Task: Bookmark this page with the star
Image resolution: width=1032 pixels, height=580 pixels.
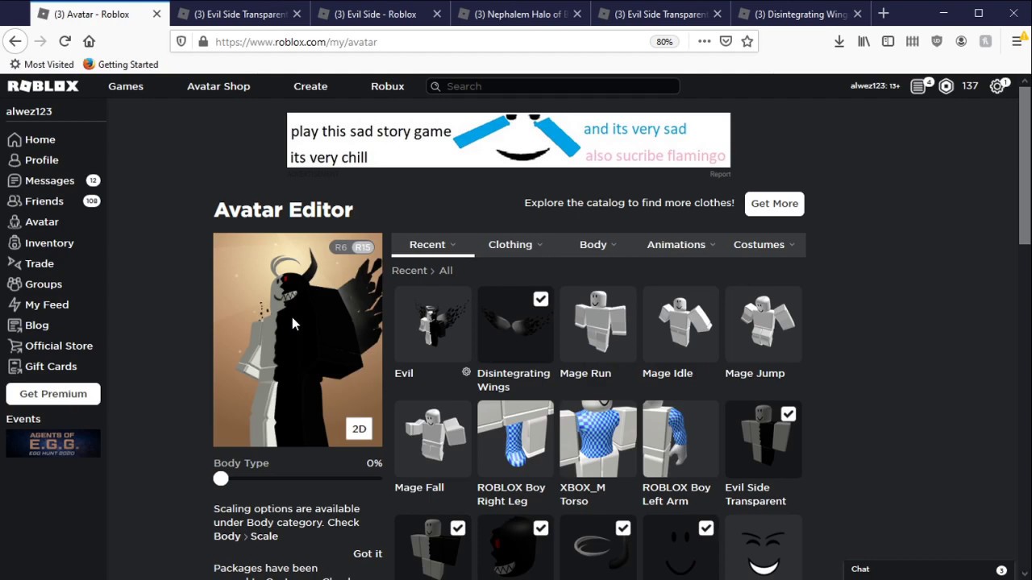Action: (x=747, y=41)
